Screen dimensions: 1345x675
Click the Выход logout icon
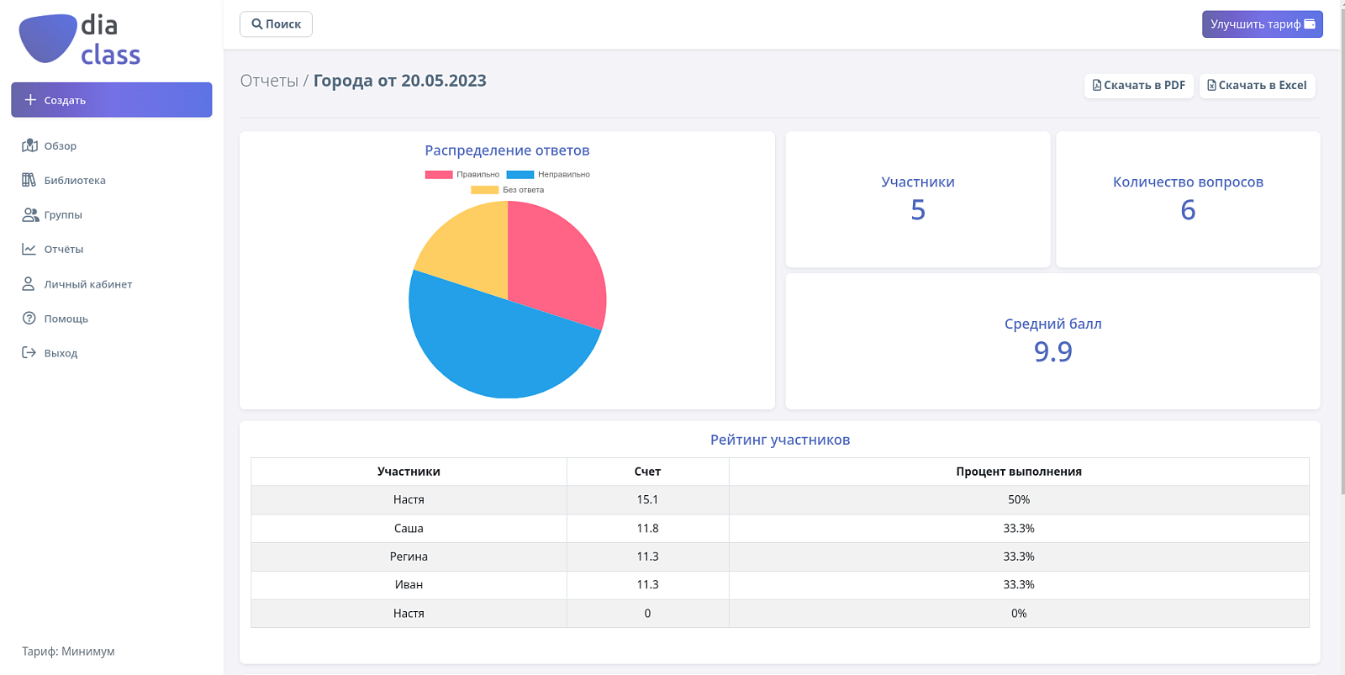pos(29,353)
